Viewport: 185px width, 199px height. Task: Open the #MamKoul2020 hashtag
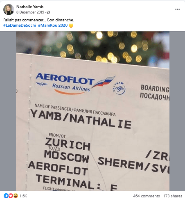[53, 25]
